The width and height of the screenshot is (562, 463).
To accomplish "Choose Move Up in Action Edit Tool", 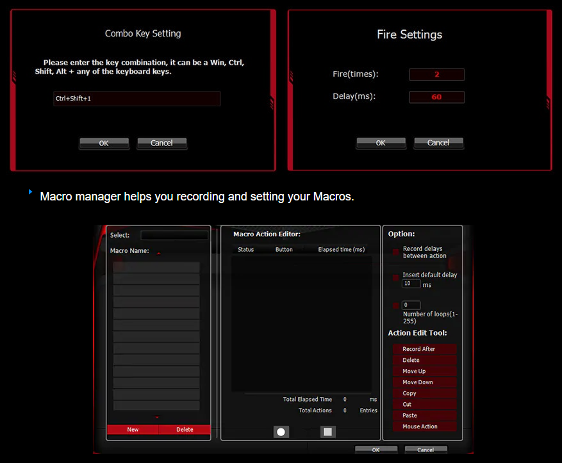I will click(424, 371).
